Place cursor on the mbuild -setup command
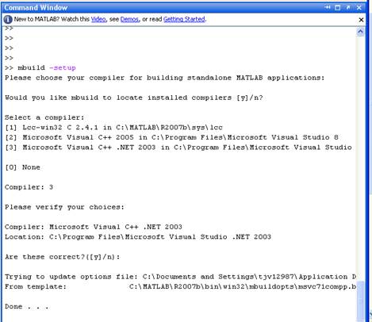The width and height of the screenshot is (372, 322). [x=47, y=67]
